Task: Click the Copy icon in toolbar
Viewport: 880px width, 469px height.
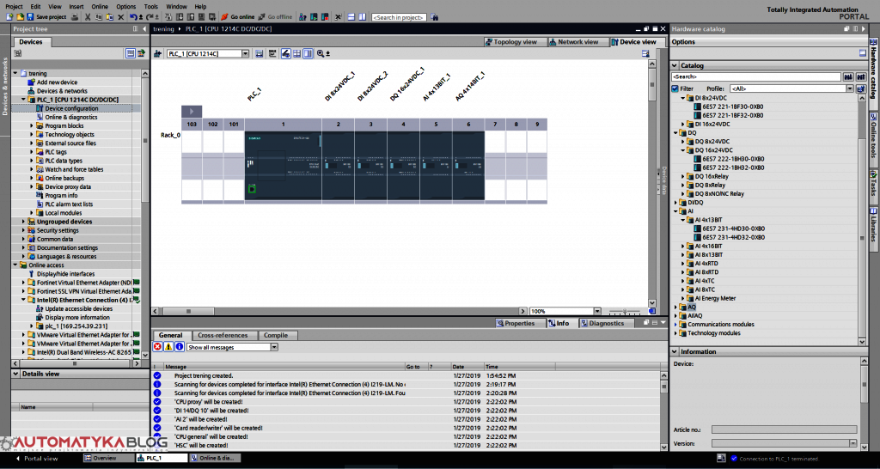Action: [98, 17]
